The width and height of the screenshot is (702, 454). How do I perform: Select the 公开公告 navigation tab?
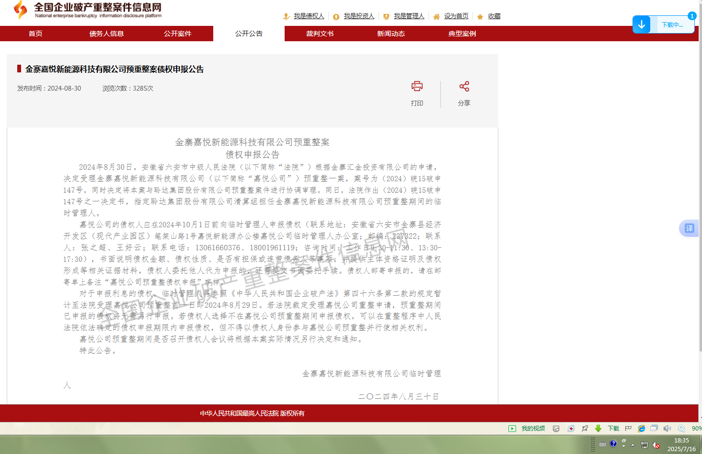tap(249, 34)
